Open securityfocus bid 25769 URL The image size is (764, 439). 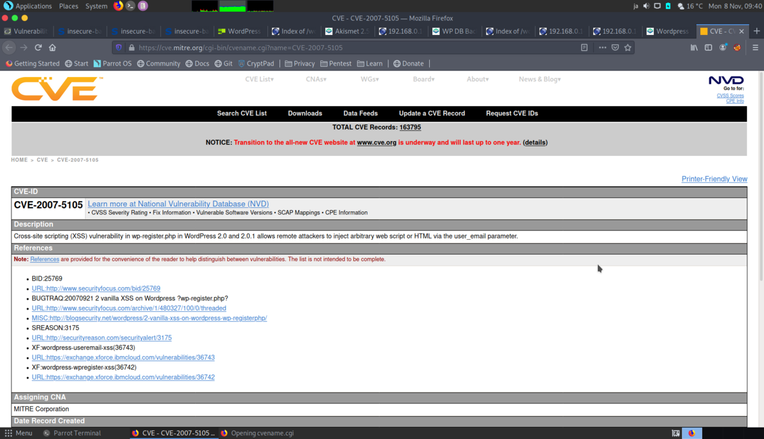pyautogui.click(x=96, y=288)
